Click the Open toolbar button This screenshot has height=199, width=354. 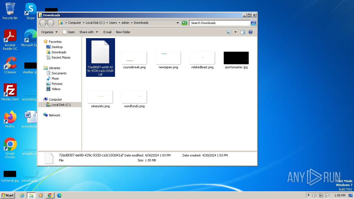[69, 32]
